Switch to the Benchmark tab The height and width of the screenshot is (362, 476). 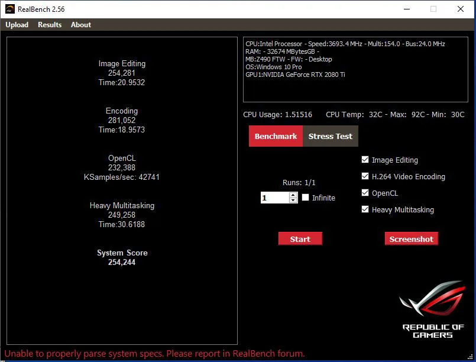click(x=276, y=136)
